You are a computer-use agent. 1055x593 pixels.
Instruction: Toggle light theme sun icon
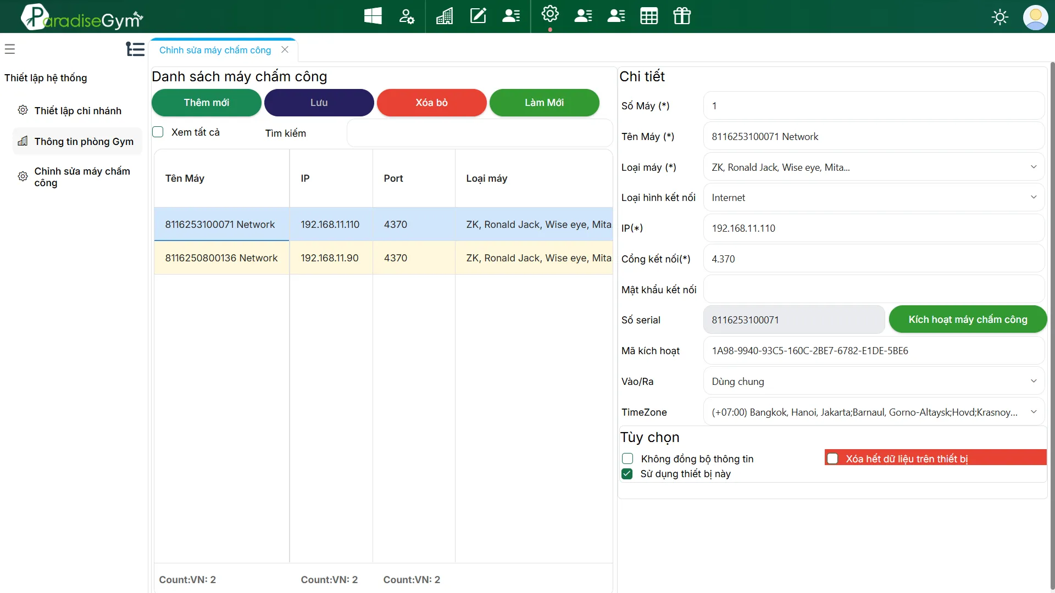click(x=1000, y=17)
